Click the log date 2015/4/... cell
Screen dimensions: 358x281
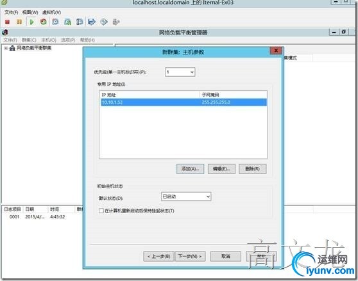click(x=35, y=217)
